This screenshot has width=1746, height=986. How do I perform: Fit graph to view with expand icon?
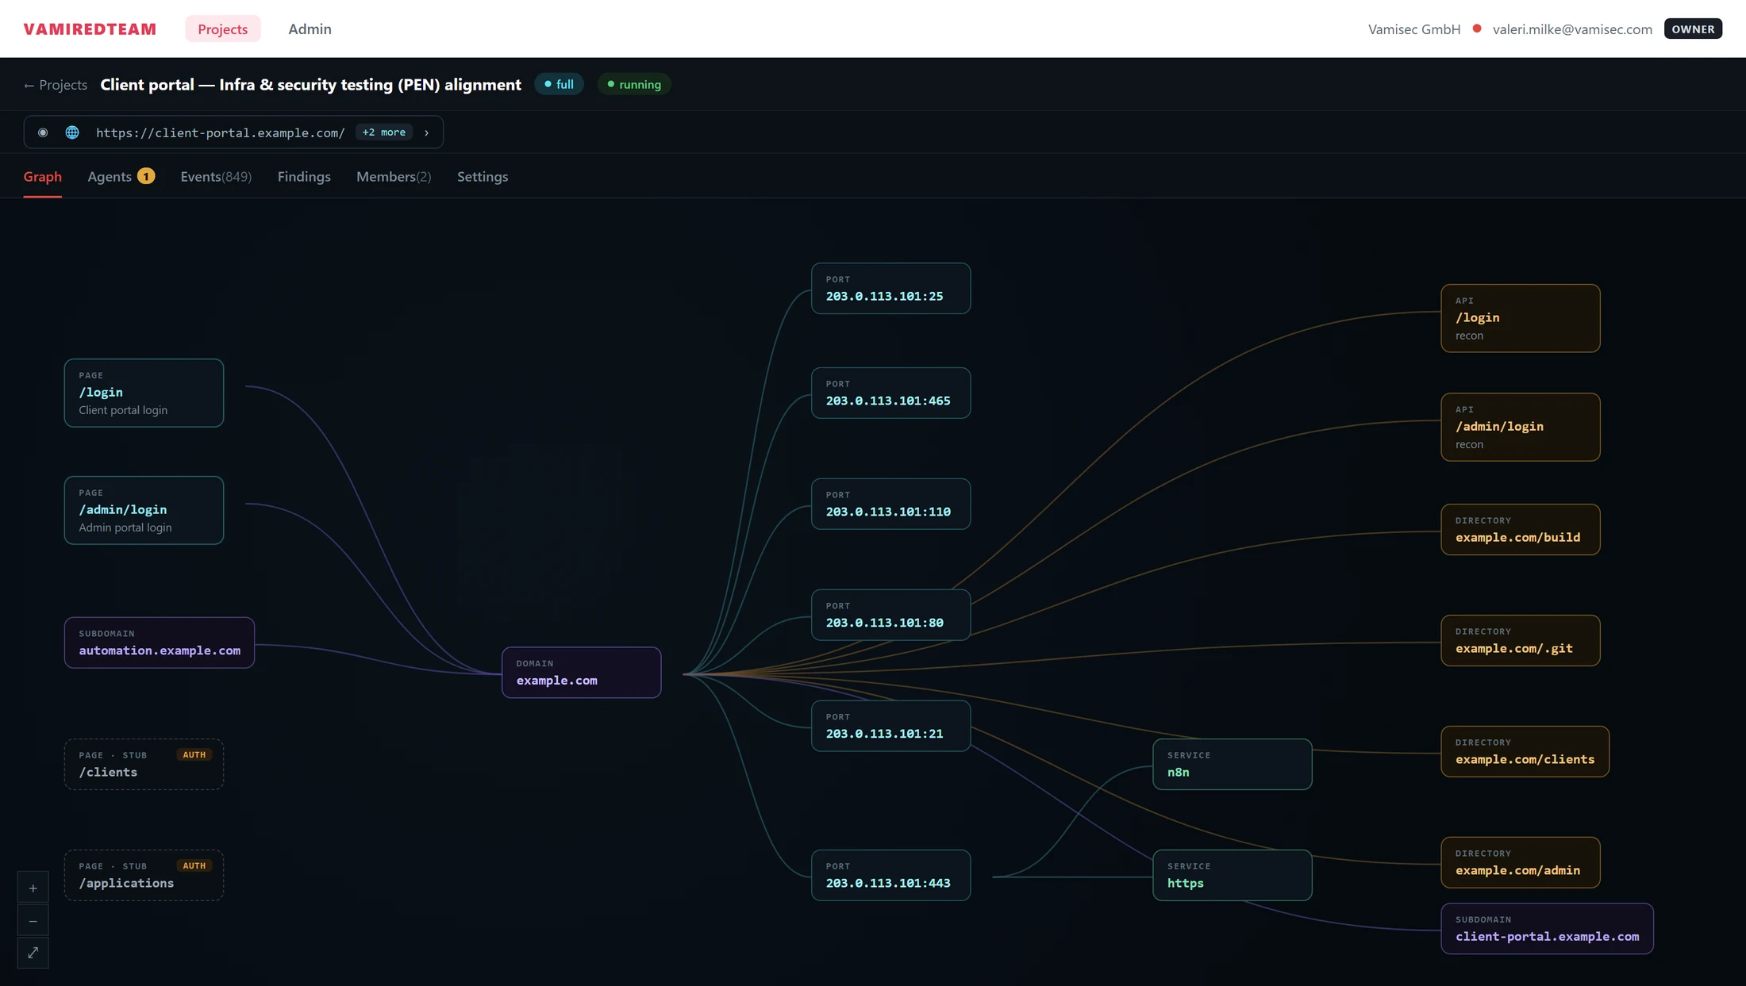click(33, 953)
